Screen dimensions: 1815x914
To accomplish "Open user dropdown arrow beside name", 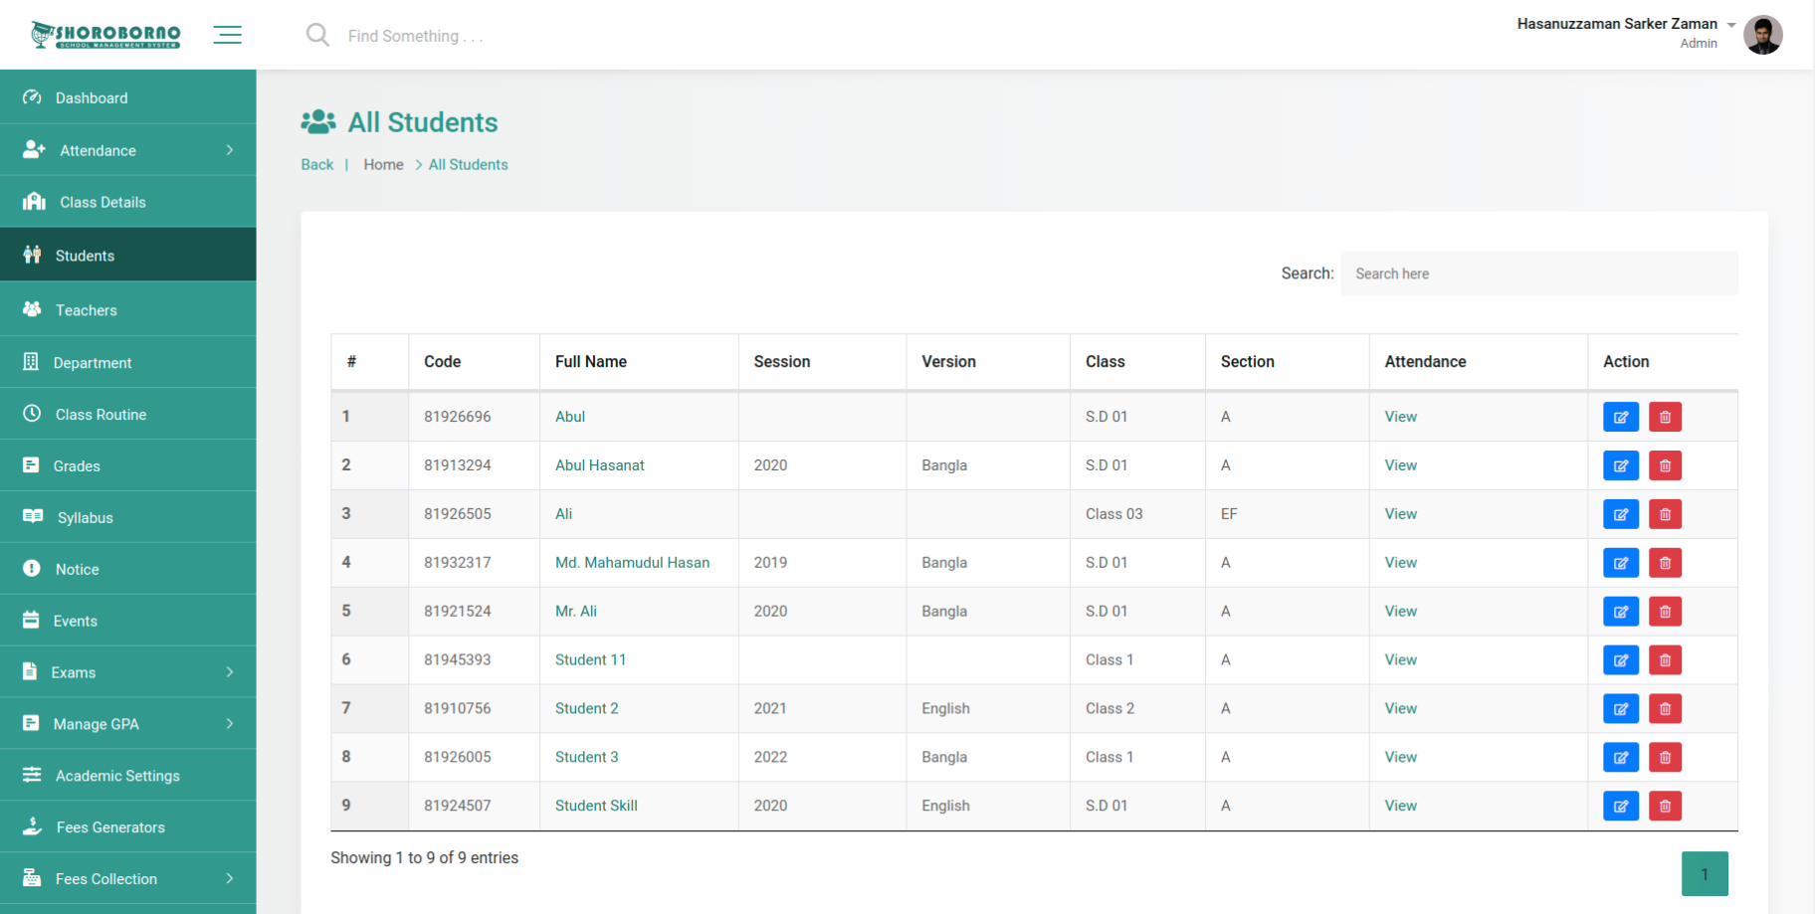I will [x=1731, y=25].
